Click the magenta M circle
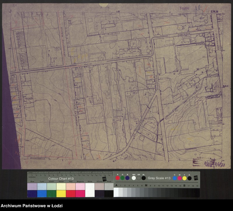This screenshot has width=233, height=211. click(x=179, y=178)
